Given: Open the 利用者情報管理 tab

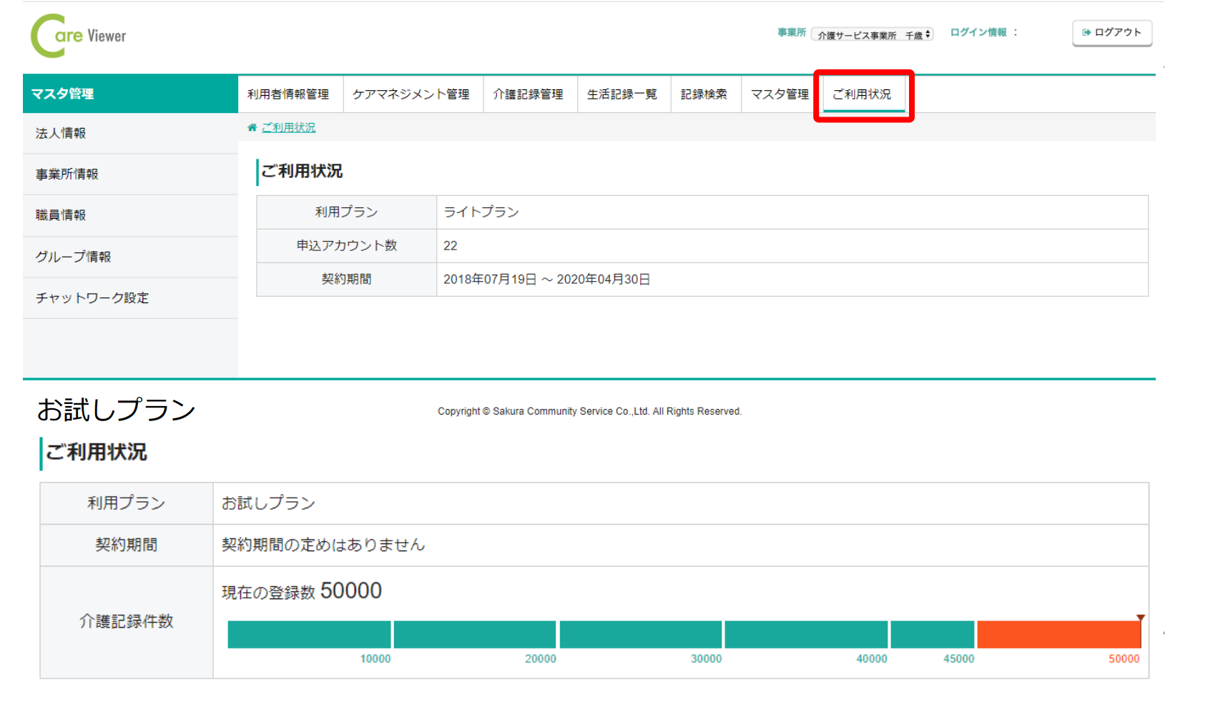Looking at the screenshot, I should (288, 94).
